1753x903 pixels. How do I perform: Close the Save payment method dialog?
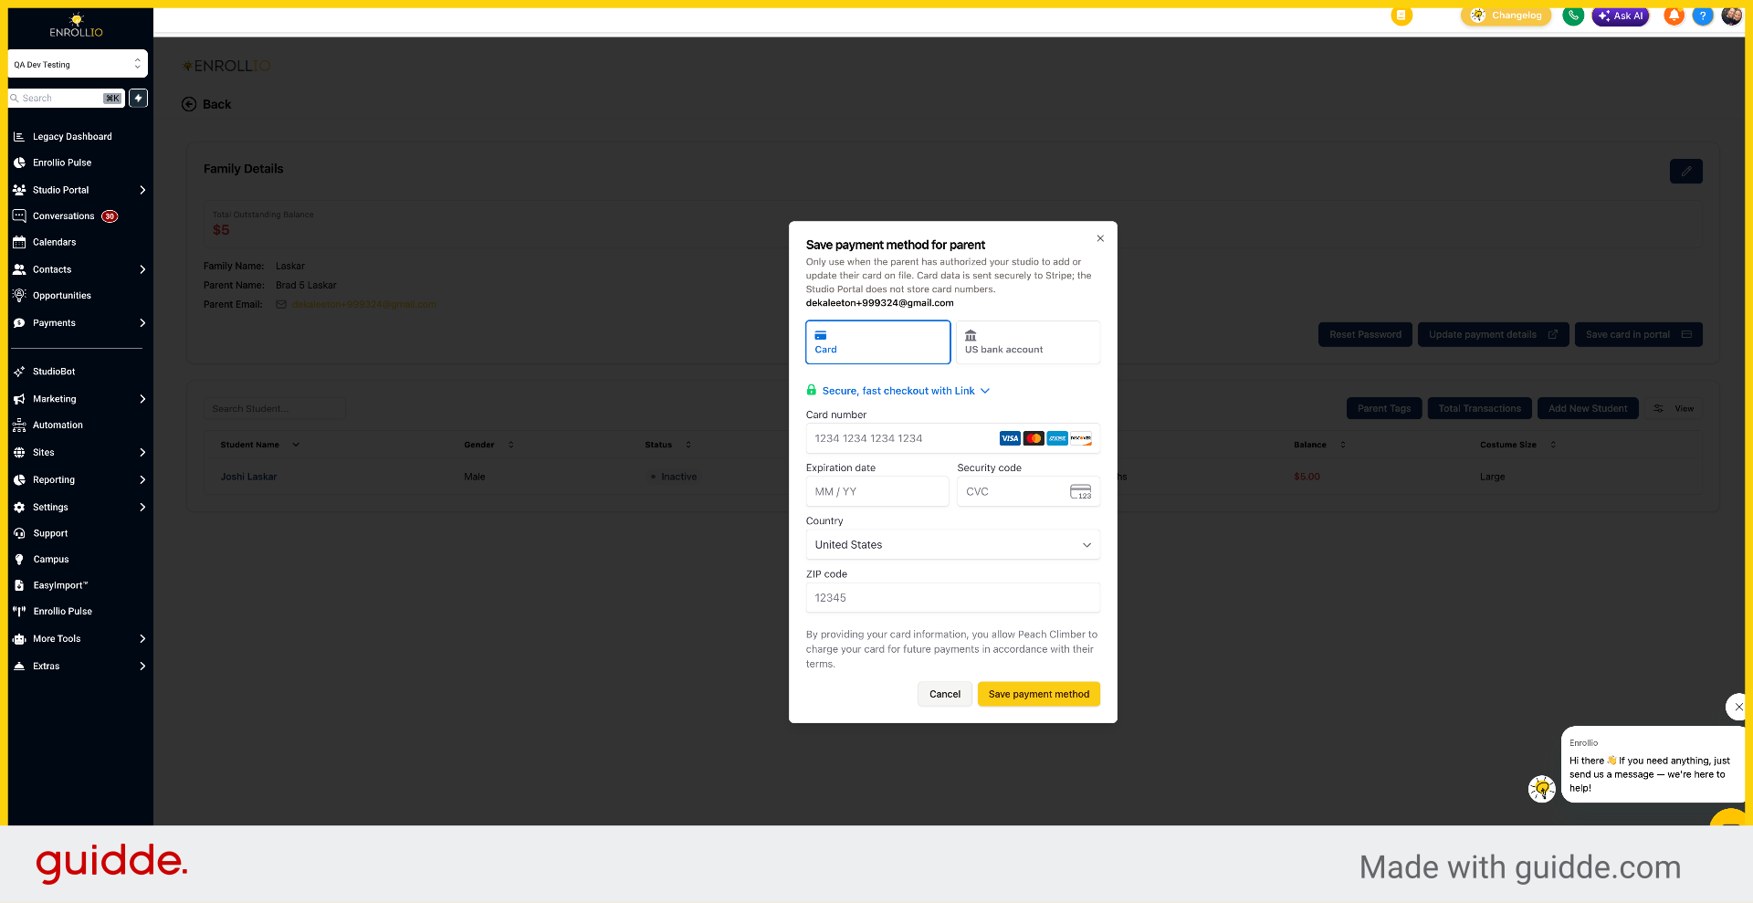(x=1100, y=238)
